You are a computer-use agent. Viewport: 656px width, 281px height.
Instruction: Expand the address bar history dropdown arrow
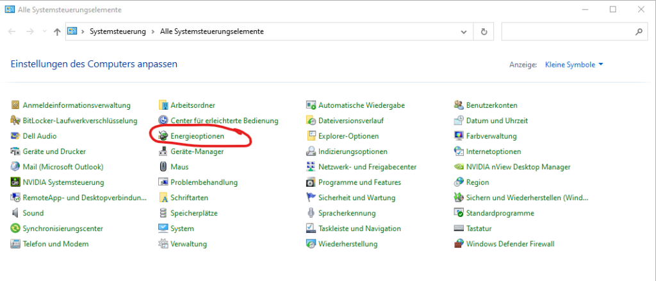463,31
